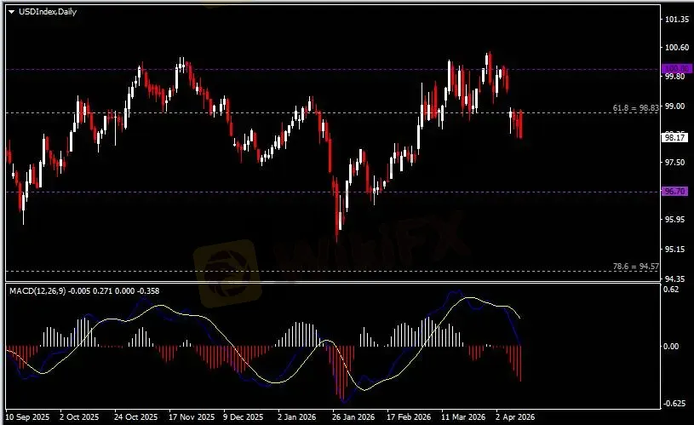Select the purple 100.00 price level tag
694x425 pixels.
tap(674, 69)
